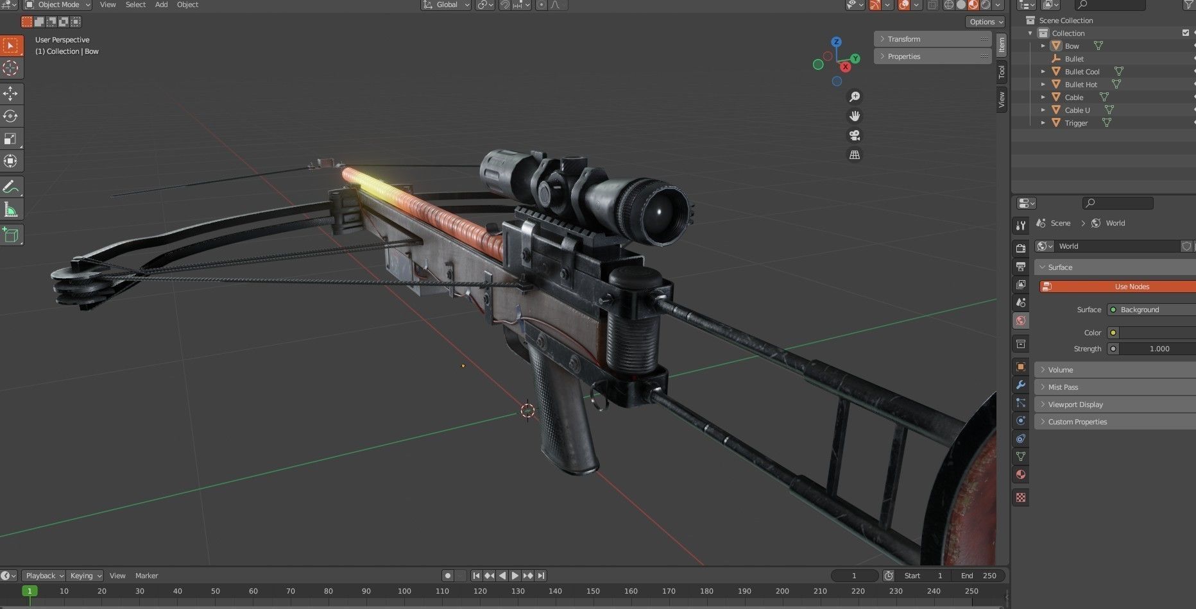Expand the Volume panel
Viewport: 1196px width, 609px height.
[1115, 370]
